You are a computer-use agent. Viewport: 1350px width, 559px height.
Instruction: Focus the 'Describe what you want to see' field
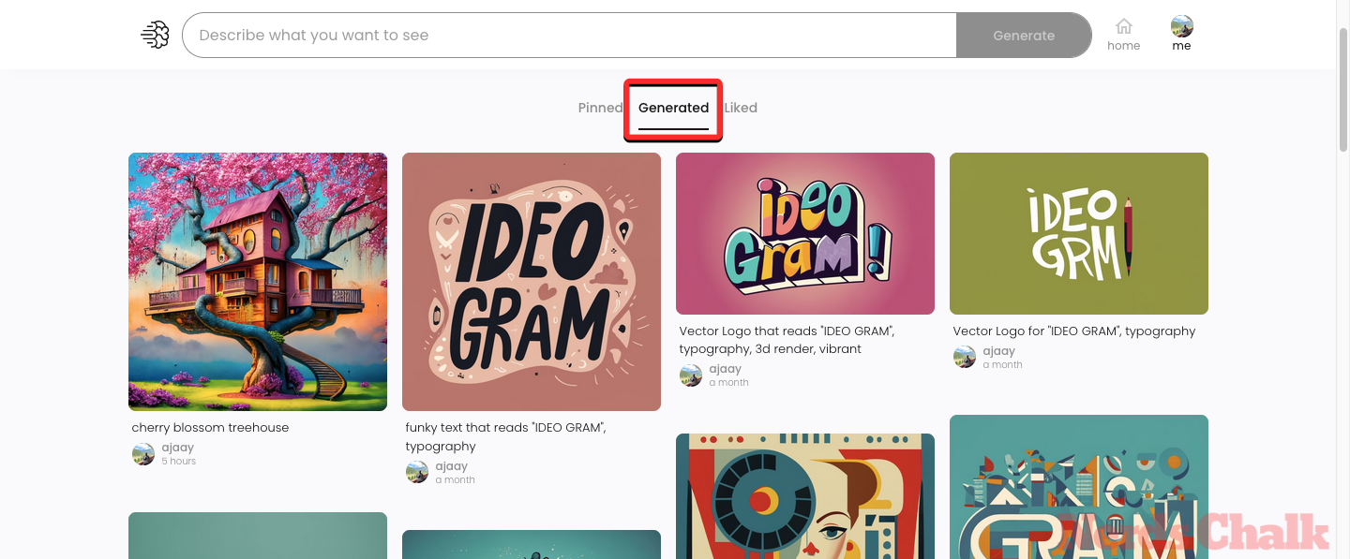pos(570,36)
